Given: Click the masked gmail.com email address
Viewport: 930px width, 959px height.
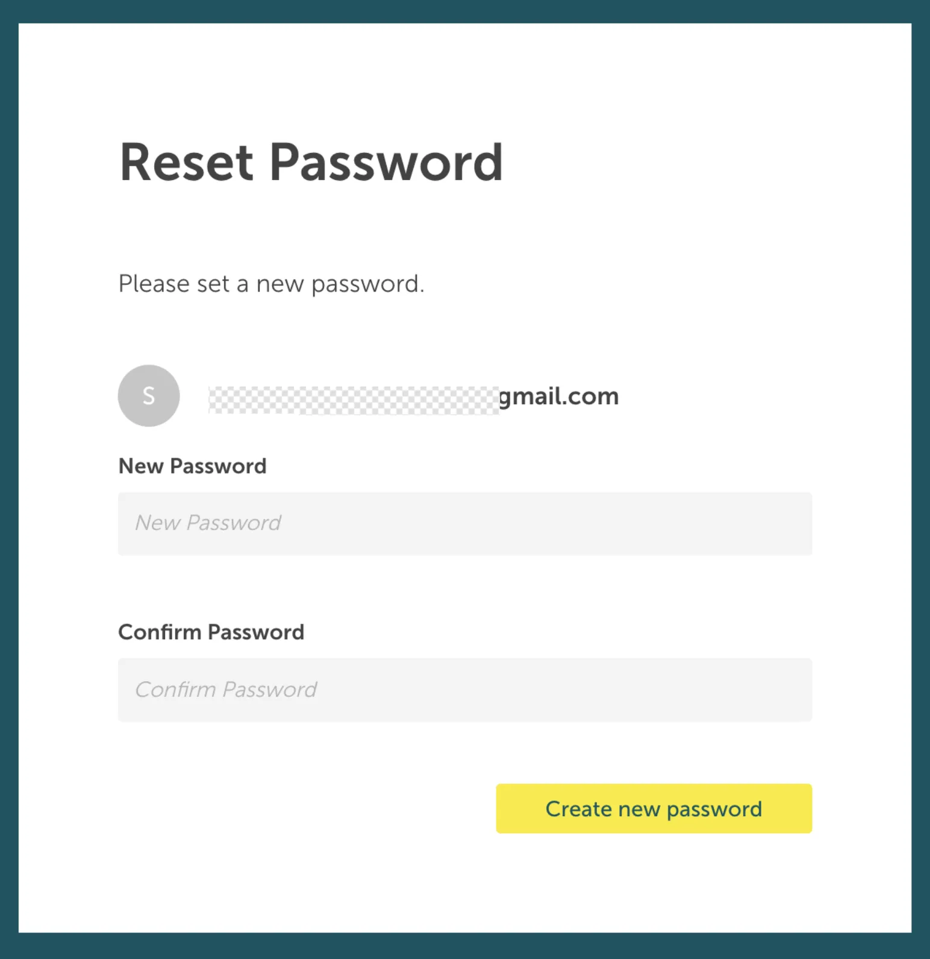Looking at the screenshot, I should coord(413,396).
